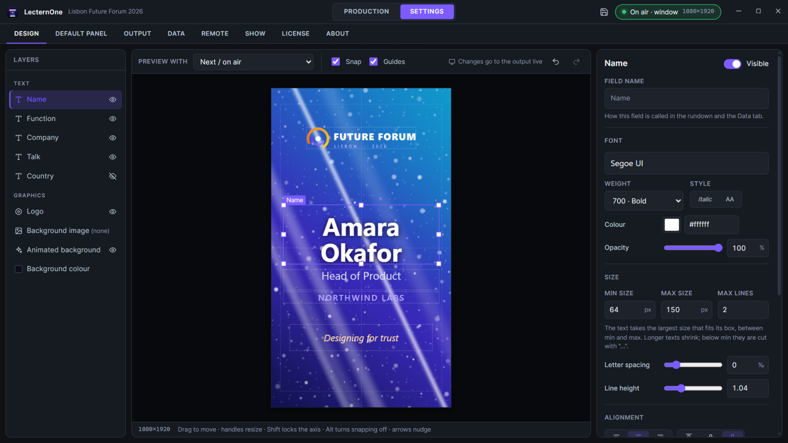Screen dimensions: 788x443
Task: Click the Background image layer icon
Action: tap(19, 231)
